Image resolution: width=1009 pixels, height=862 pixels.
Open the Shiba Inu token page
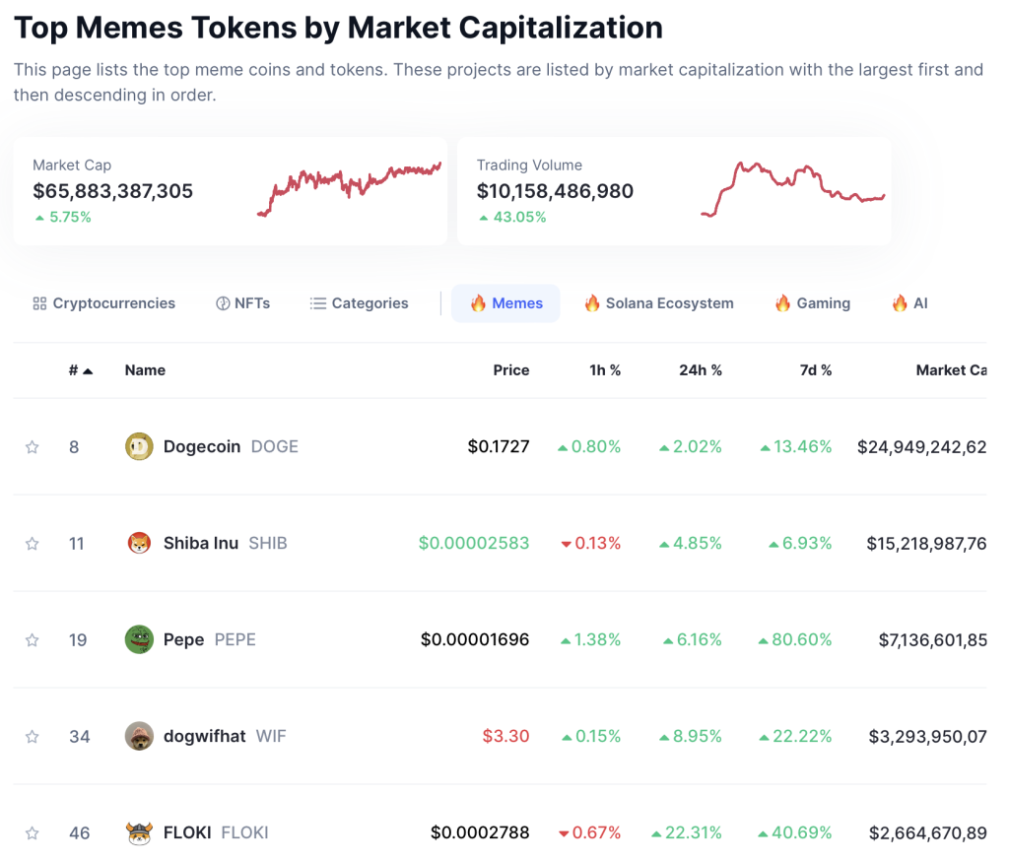pyautogui.click(x=202, y=543)
